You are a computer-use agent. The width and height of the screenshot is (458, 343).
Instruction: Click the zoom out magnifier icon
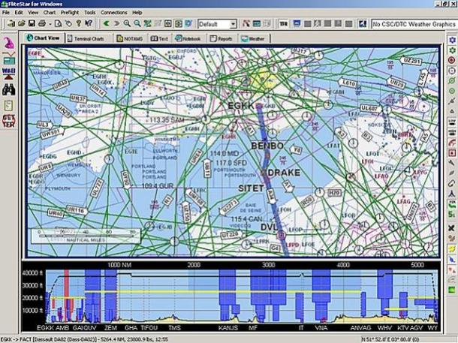tap(137, 24)
